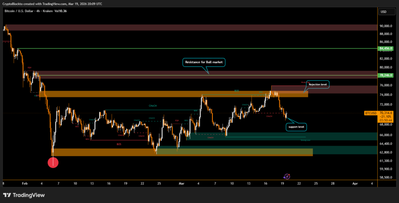This screenshot has height=203, width=399.
Task: Click the purple lightning event icon
Action: [x=287, y=177]
